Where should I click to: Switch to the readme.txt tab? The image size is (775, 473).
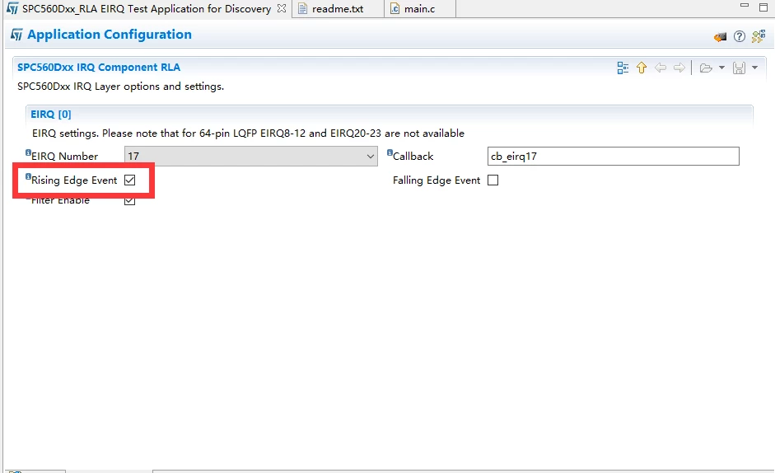338,9
